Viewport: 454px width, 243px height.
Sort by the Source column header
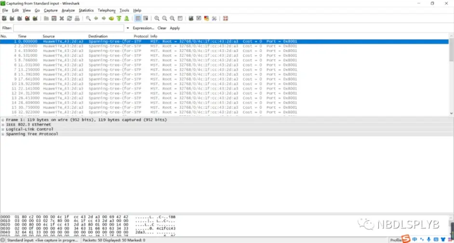coord(49,37)
